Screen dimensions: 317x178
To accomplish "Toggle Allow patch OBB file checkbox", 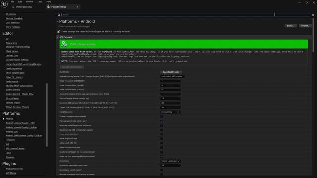I will point(162,143).
